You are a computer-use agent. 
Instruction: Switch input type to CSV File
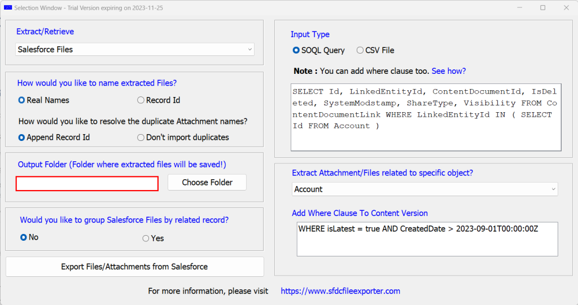(x=360, y=50)
